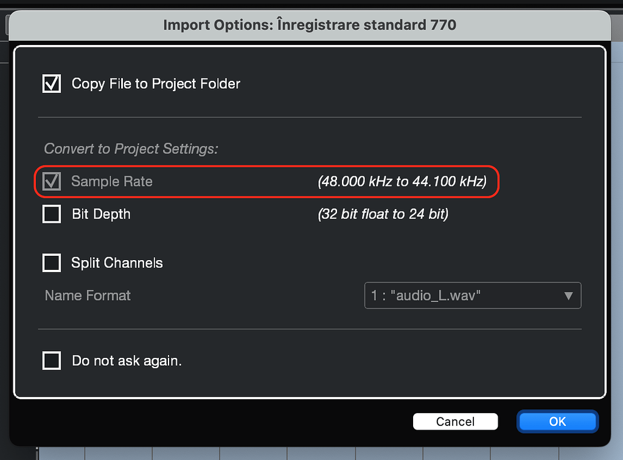Click the Split Channels label text

click(117, 263)
